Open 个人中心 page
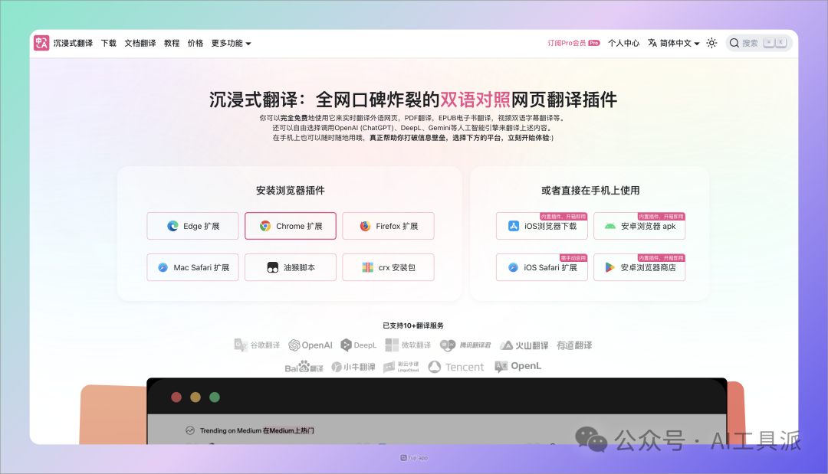 click(623, 43)
